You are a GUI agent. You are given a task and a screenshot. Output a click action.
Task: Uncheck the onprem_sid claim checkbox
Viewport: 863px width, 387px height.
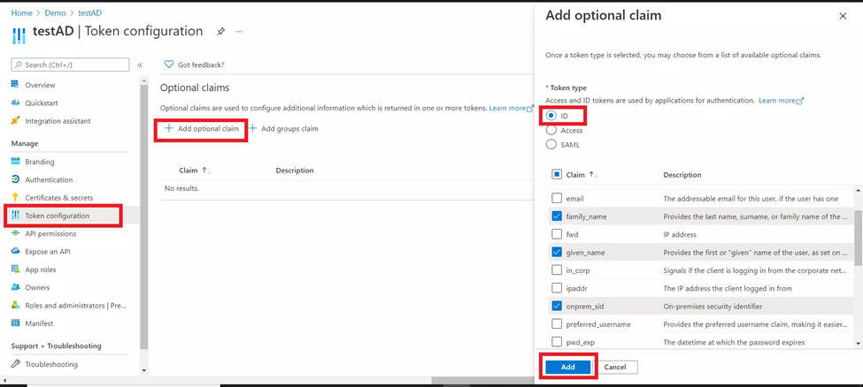(x=557, y=306)
